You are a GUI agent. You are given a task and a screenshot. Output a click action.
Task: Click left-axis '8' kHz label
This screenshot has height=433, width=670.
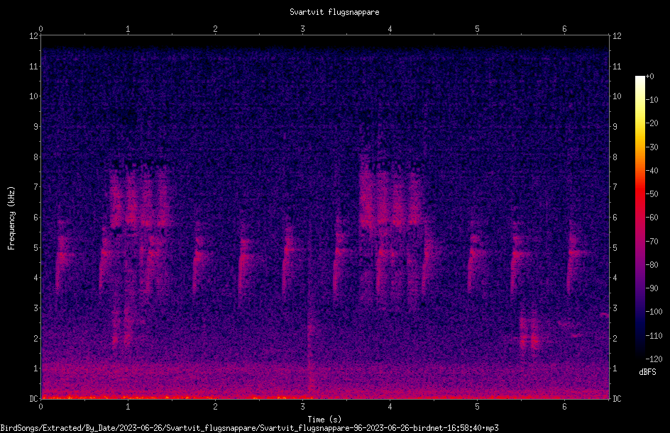(x=36, y=157)
